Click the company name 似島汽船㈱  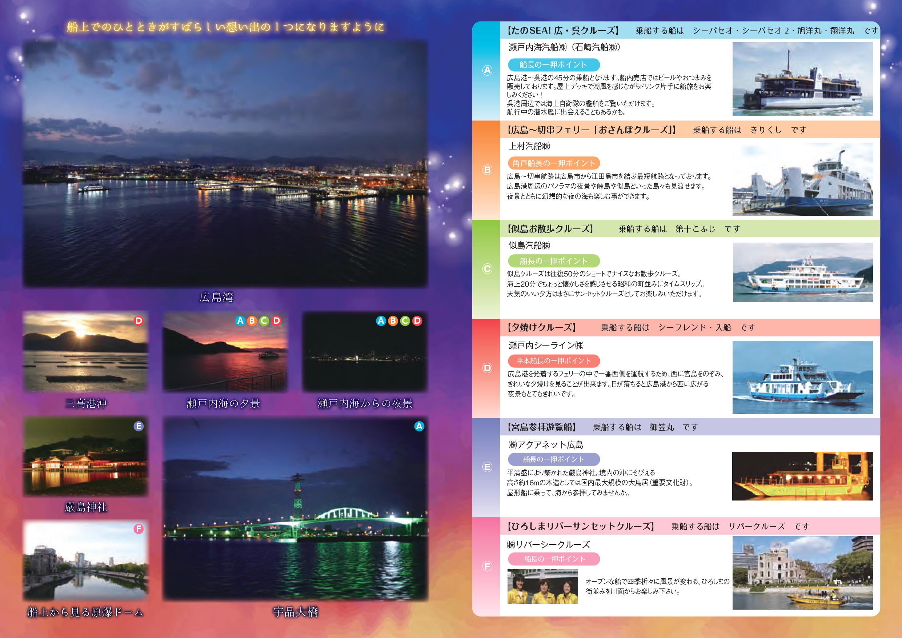[529, 246]
